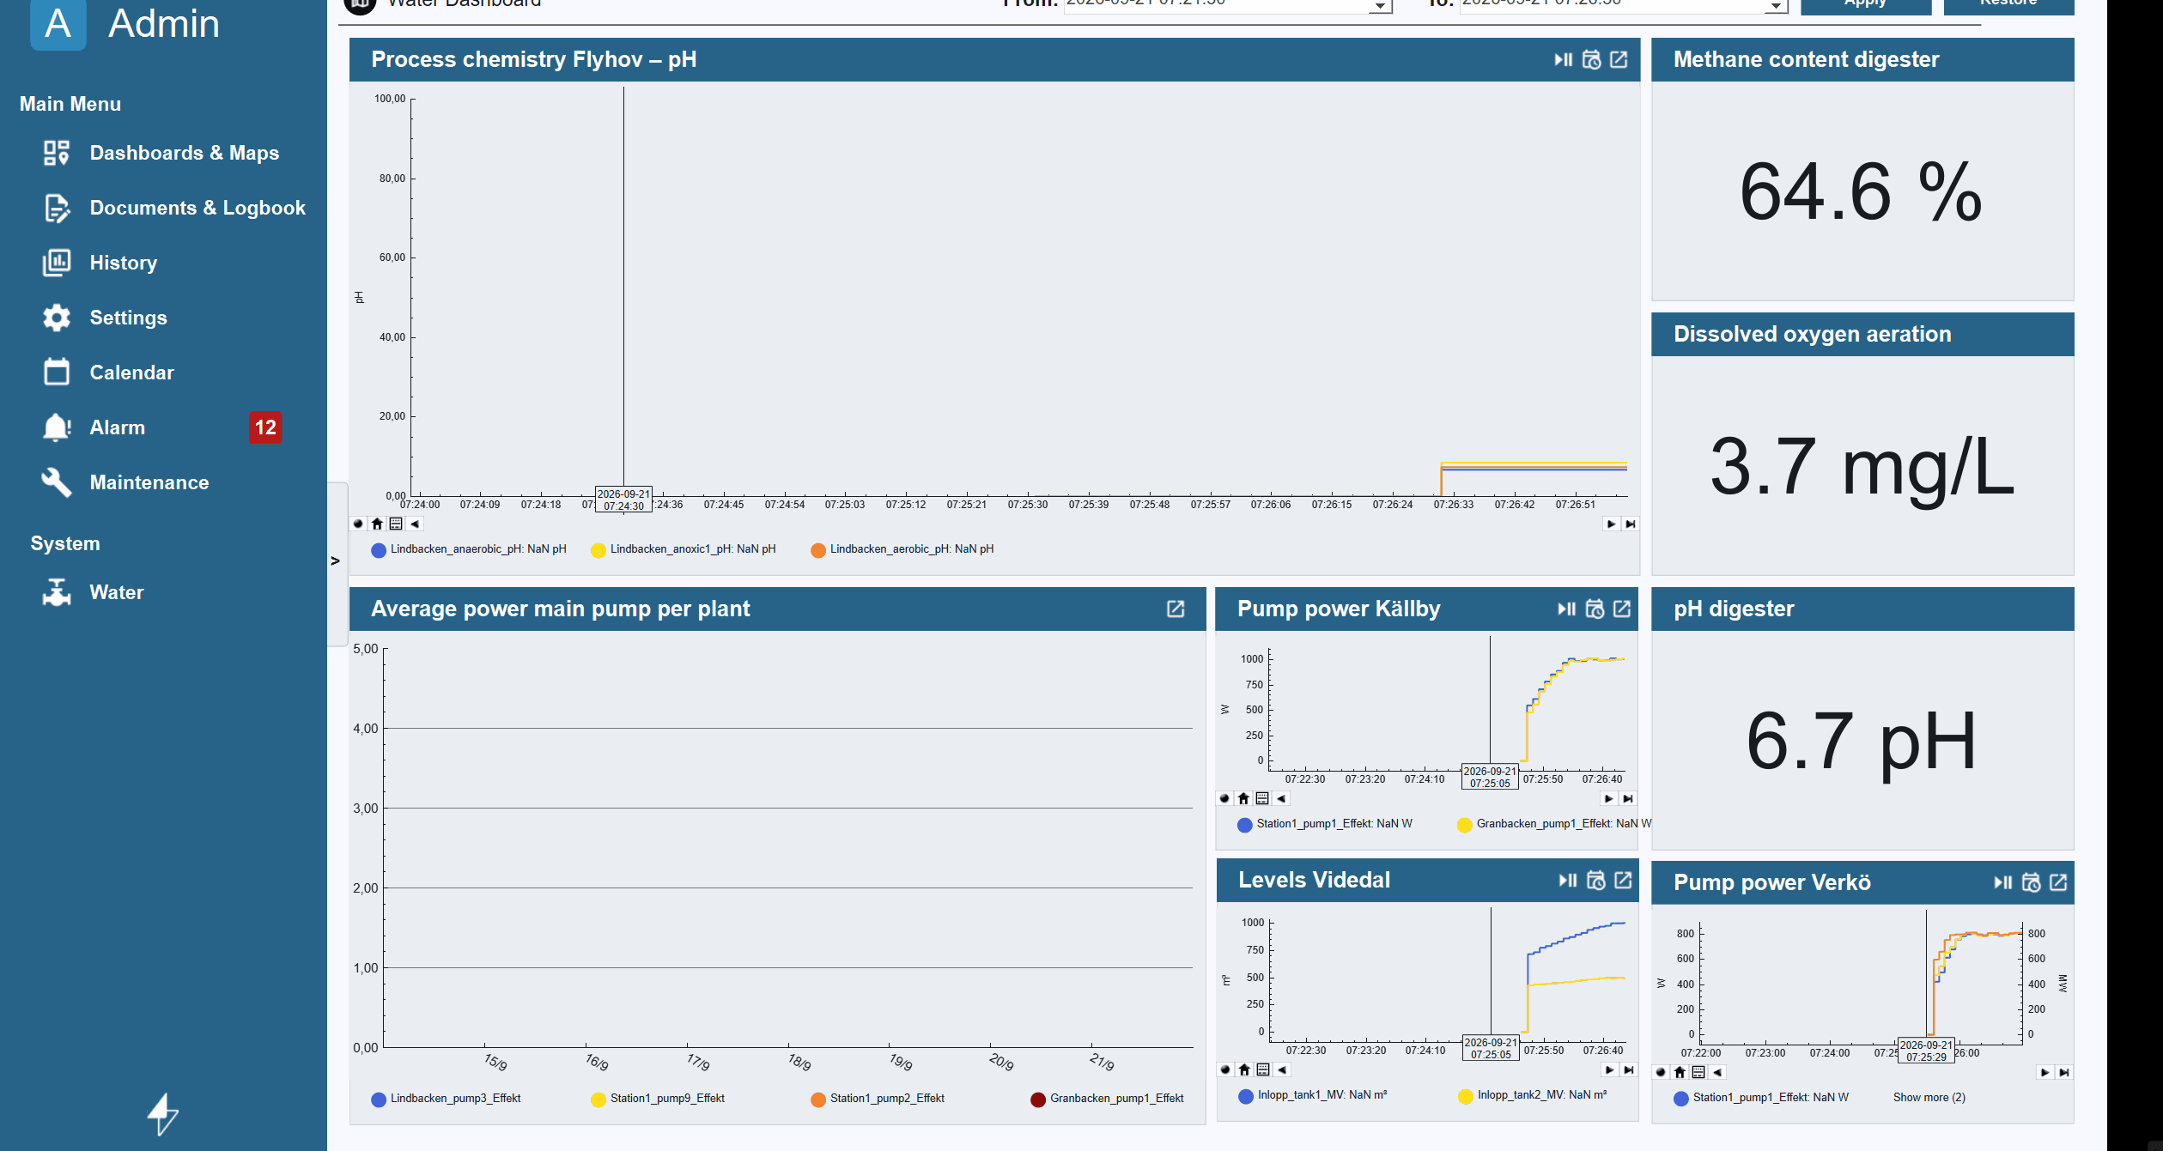Click Show more (2) in Pump power Verkö
This screenshot has height=1151, width=2163.
pyautogui.click(x=1929, y=1098)
